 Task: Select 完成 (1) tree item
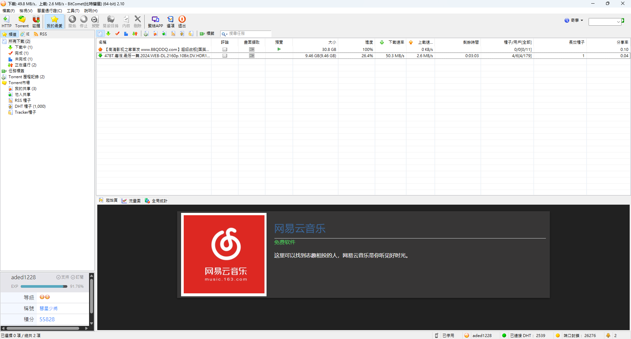pos(22,53)
